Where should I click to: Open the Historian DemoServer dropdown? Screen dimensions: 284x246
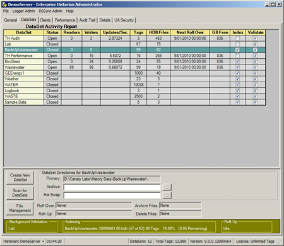[43, 242]
